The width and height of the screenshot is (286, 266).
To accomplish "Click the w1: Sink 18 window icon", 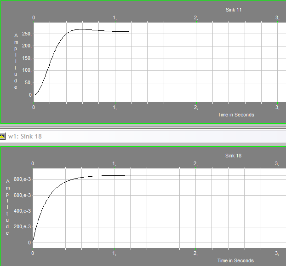I will click(2, 136).
